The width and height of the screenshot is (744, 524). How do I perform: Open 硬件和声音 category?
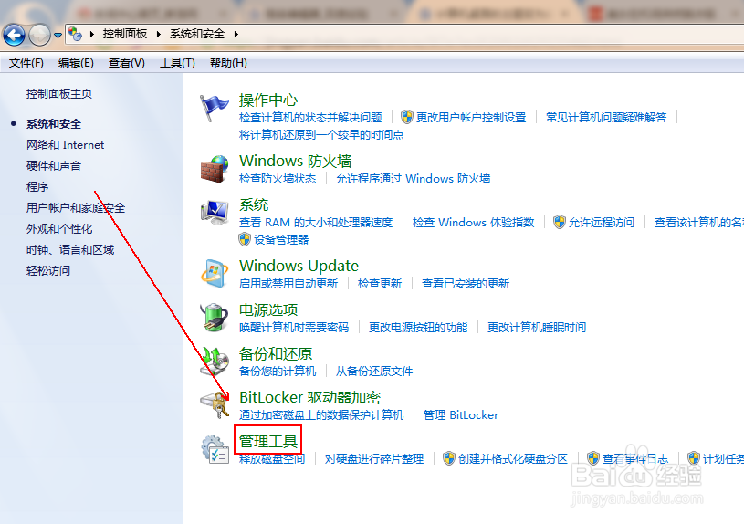click(54, 165)
